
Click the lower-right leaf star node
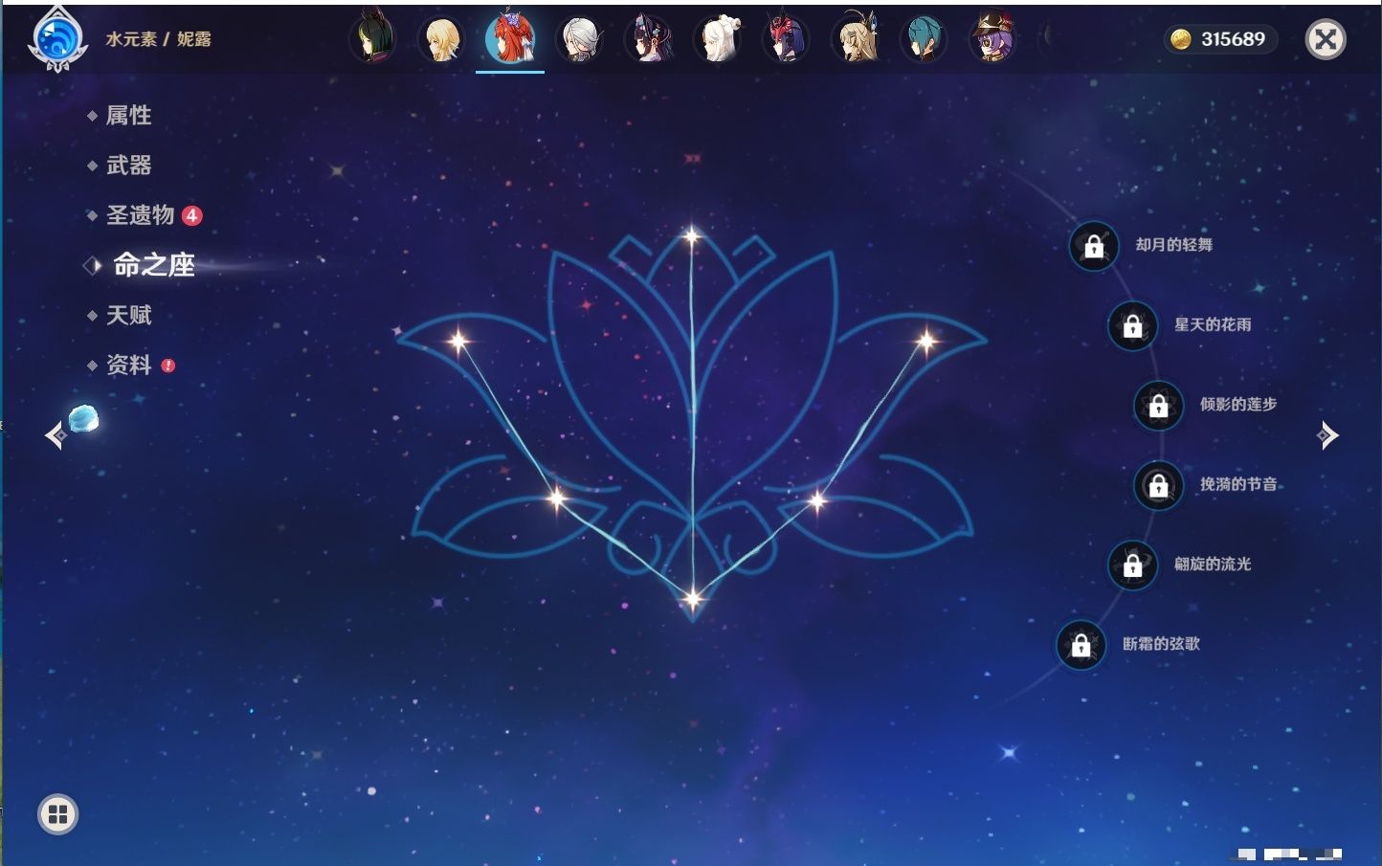tap(818, 500)
